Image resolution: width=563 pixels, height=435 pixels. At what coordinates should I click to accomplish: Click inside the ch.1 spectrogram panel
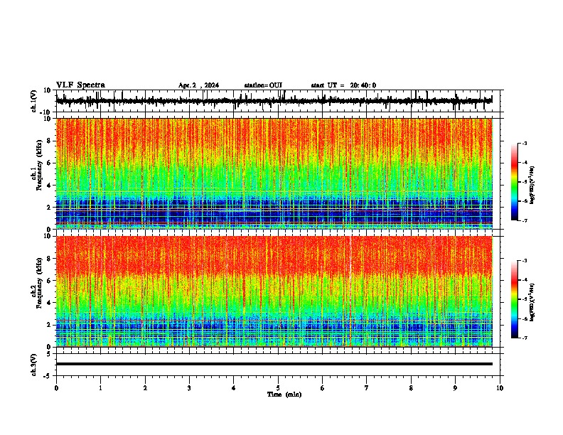point(274,173)
